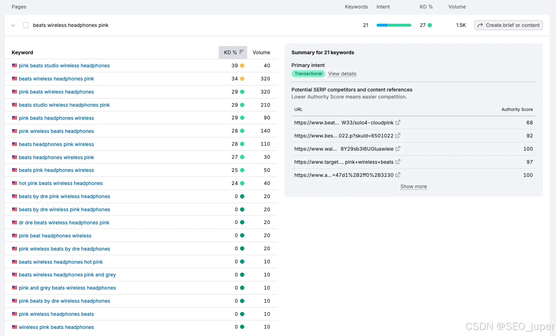Screen dimensions: 556x336
Task: Open keyword 'wireless pink beats headphones'
Action: [56, 327]
